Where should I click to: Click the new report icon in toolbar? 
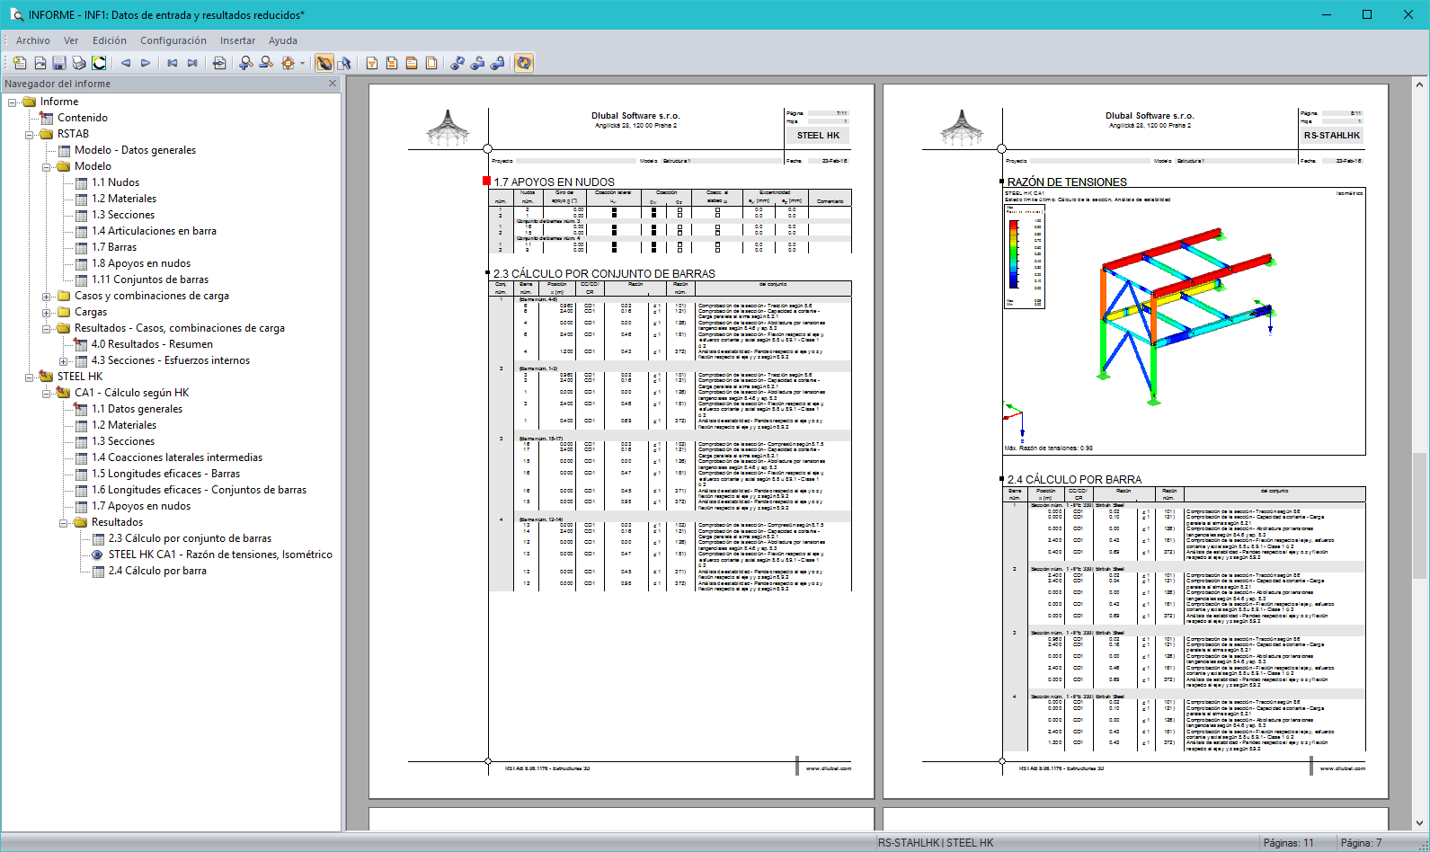click(20, 63)
